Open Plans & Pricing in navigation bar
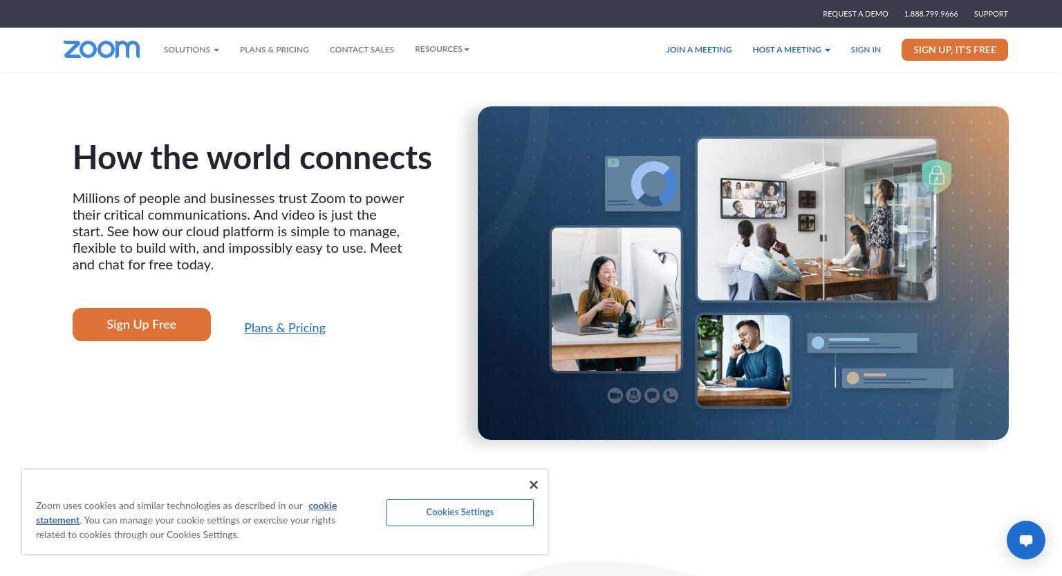Viewport: 1062px width, 576px height. 274,50
